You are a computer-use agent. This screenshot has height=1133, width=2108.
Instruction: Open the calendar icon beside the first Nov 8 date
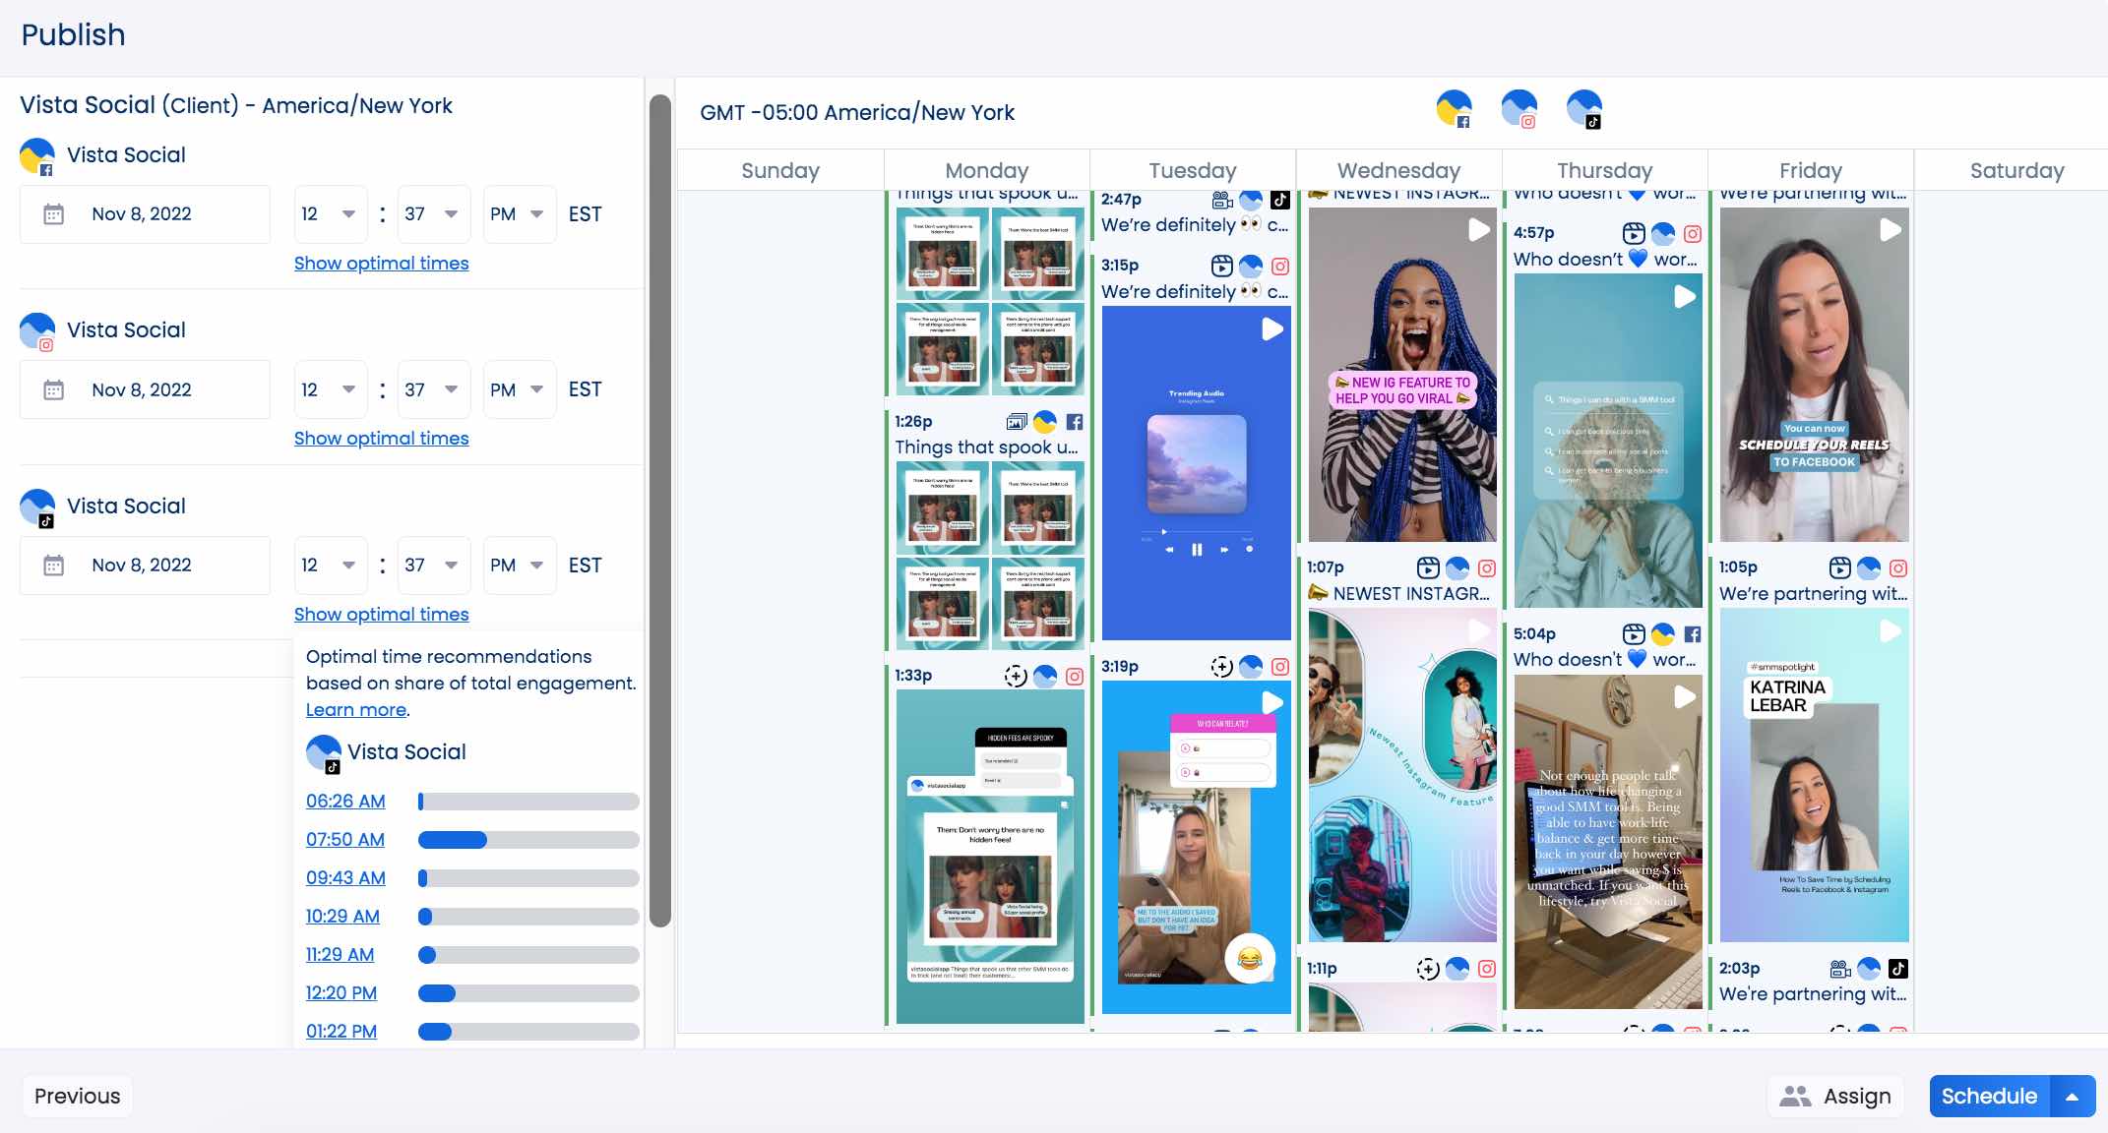tap(54, 213)
